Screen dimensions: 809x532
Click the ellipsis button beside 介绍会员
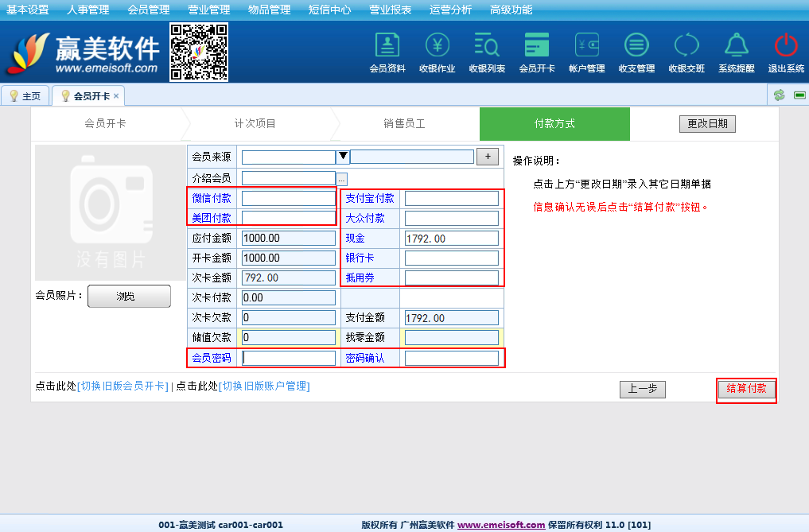point(342,179)
